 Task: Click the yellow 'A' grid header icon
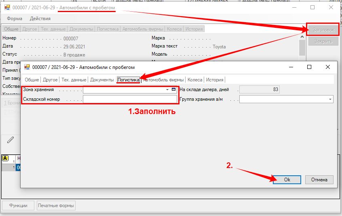point(5,158)
